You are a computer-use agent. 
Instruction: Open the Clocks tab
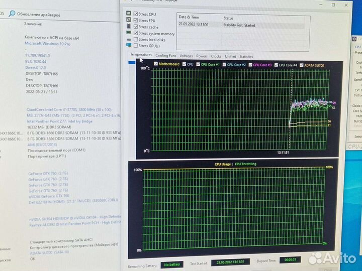(x=216, y=56)
